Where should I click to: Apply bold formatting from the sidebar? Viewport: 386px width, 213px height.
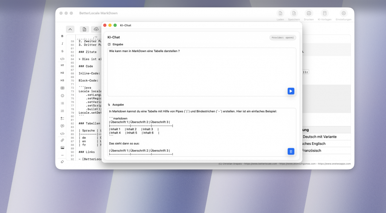(x=62, y=37)
